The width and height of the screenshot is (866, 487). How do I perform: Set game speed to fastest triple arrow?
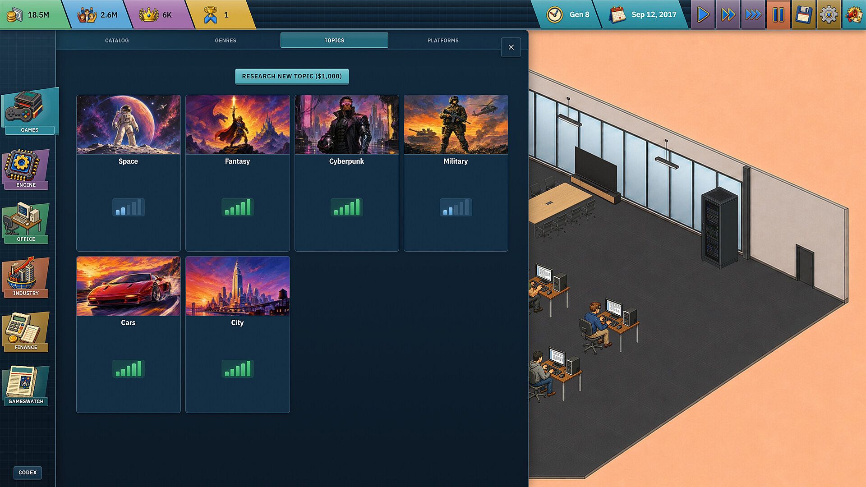click(753, 15)
